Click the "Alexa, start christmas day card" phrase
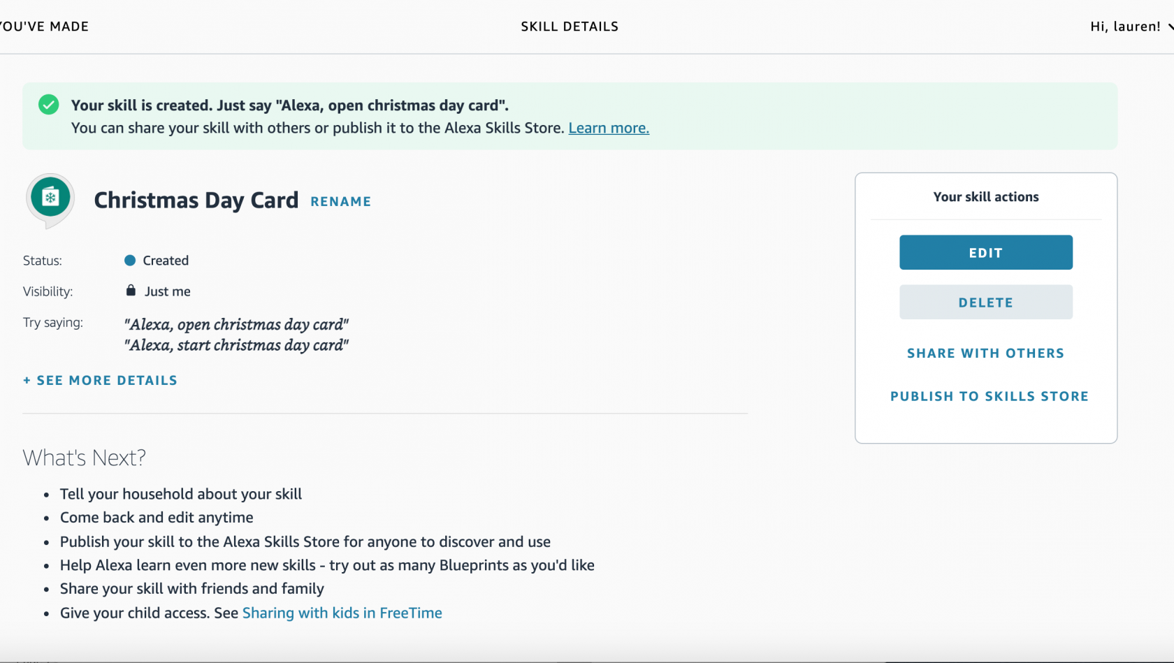Image resolution: width=1174 pixels, height=663 pixels. point(236,345)
